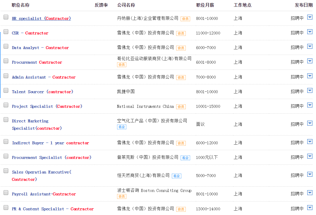This screenshot has height=215, width=316.
Task: Click the 会员 badge next to 丹纳赫(上海)企业管理有限公司
Action: 185,18
